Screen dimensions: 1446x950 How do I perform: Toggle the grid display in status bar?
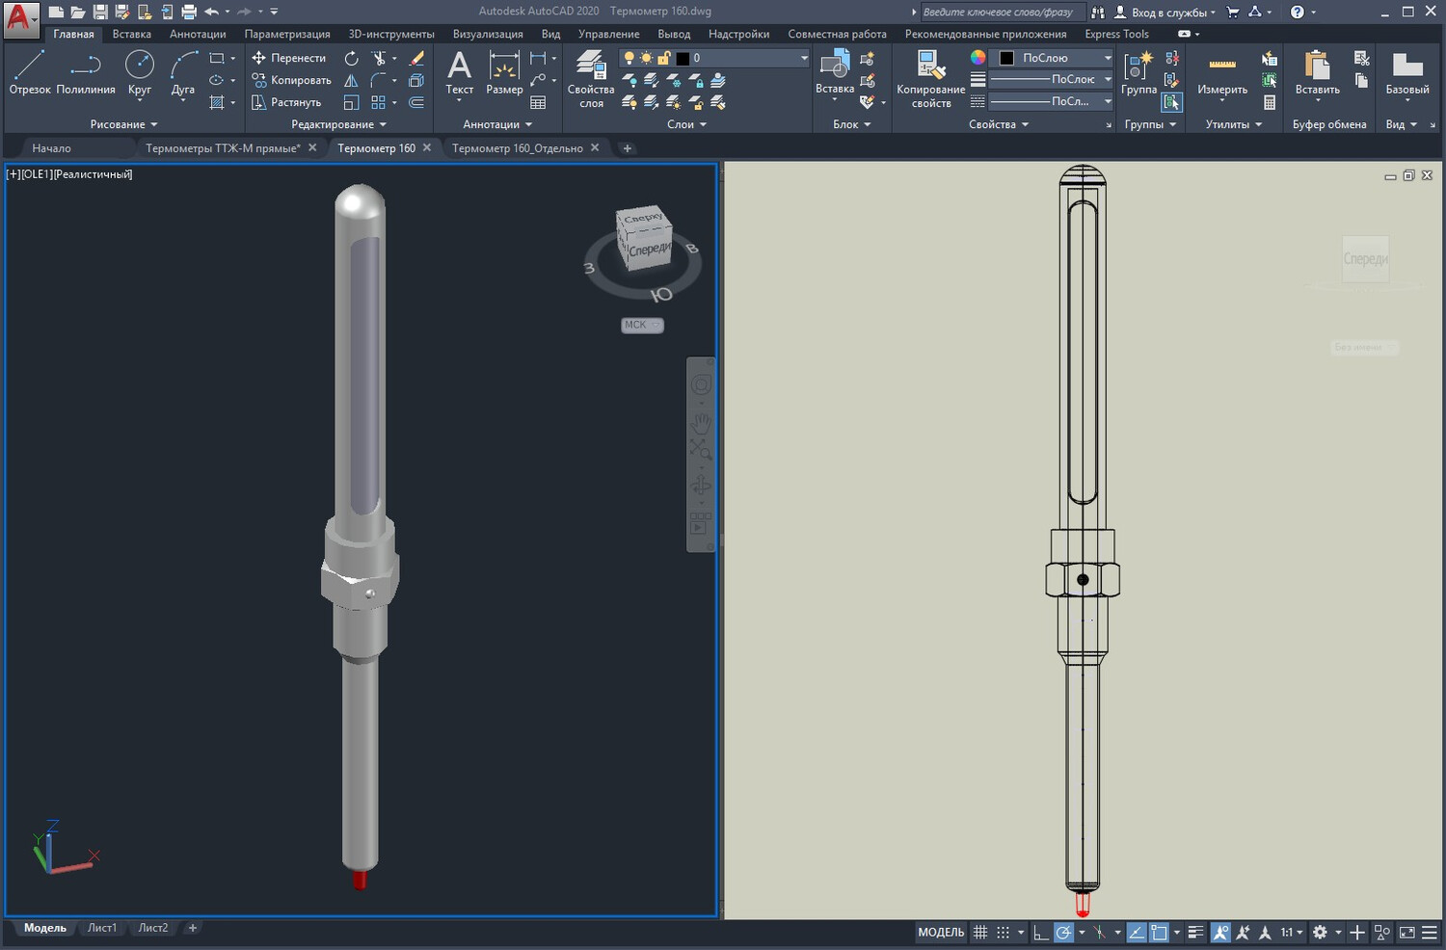(980, 932)
